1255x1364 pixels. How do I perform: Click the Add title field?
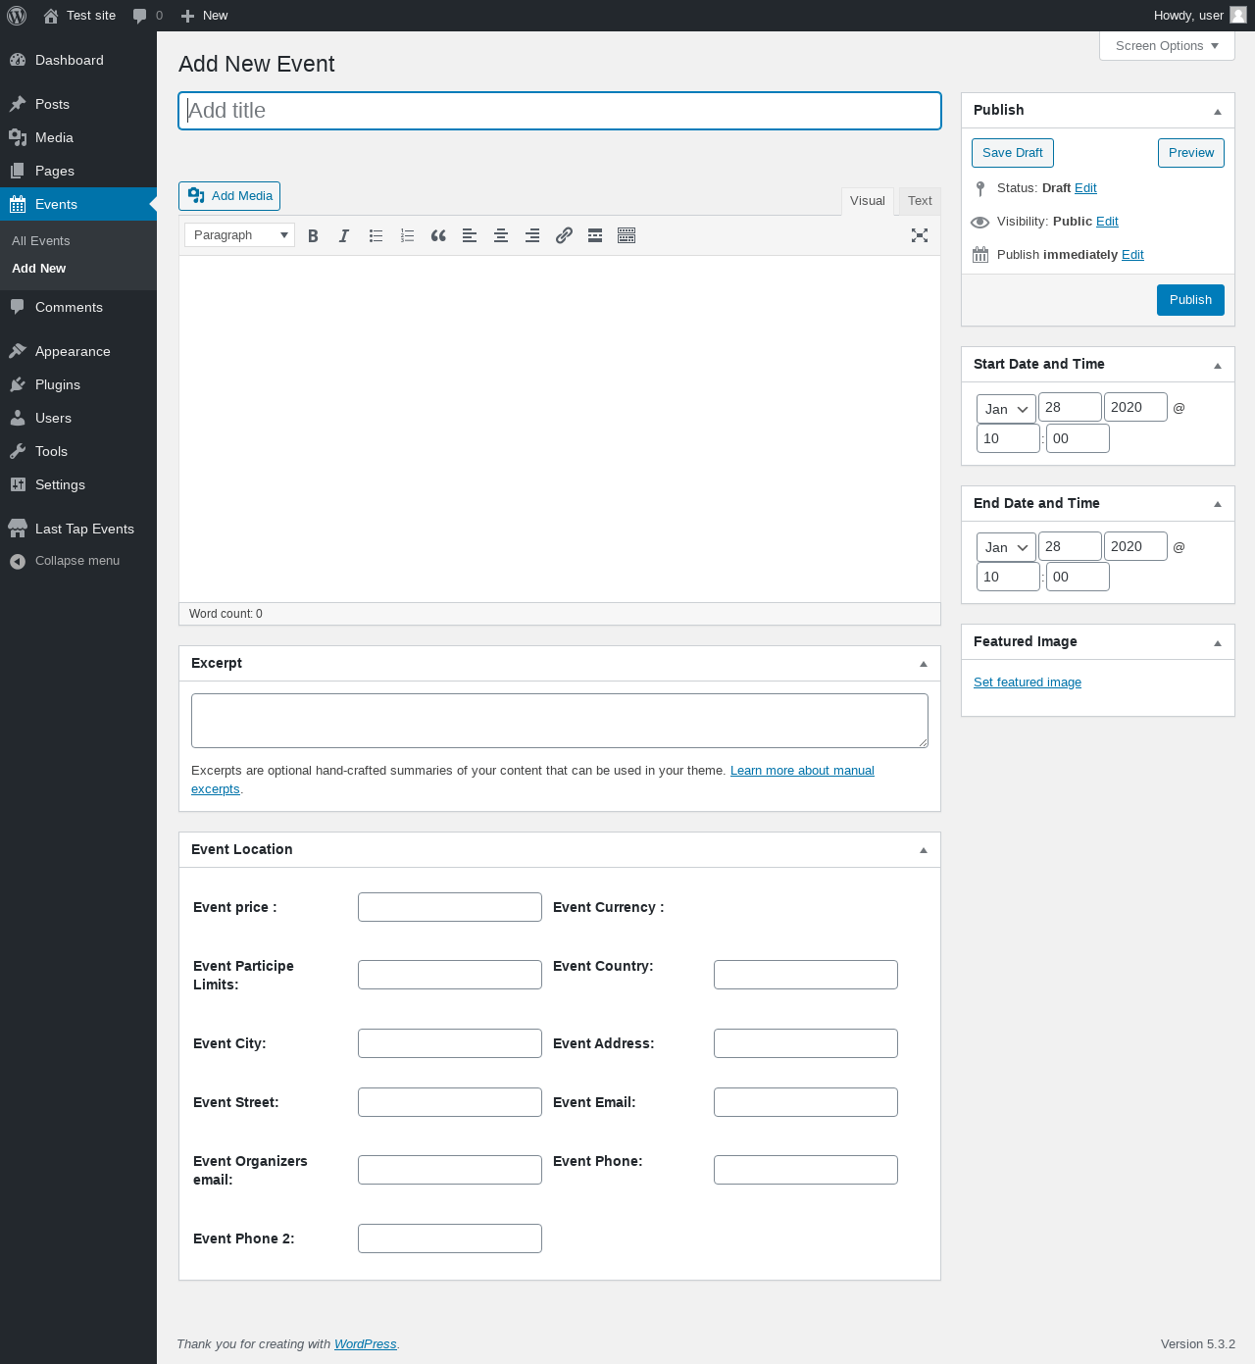tap(560, 111)
